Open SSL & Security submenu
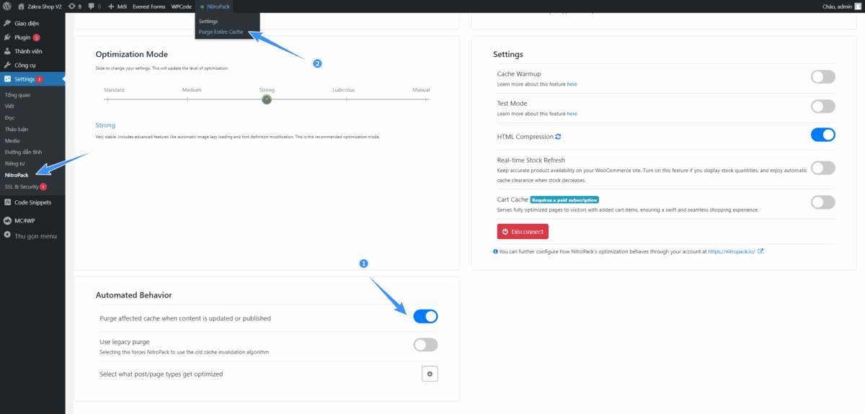The image size is (865, 414). point(22,186)
